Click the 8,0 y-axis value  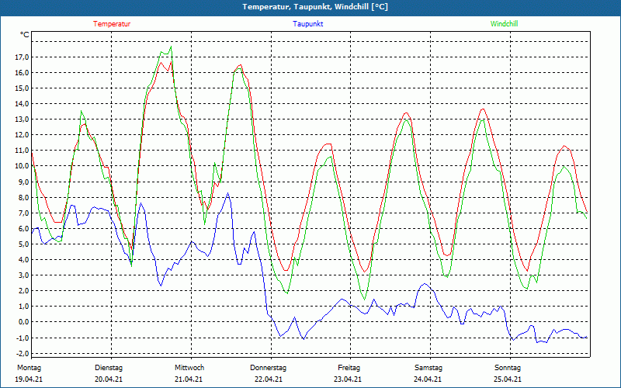pos(23,197)
